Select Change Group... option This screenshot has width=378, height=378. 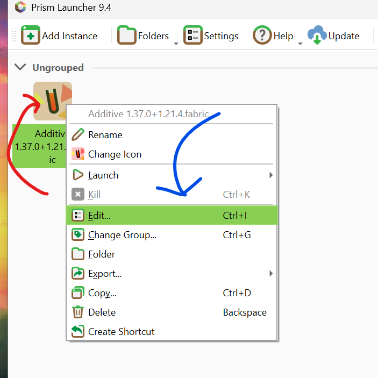tap(122, 235)
